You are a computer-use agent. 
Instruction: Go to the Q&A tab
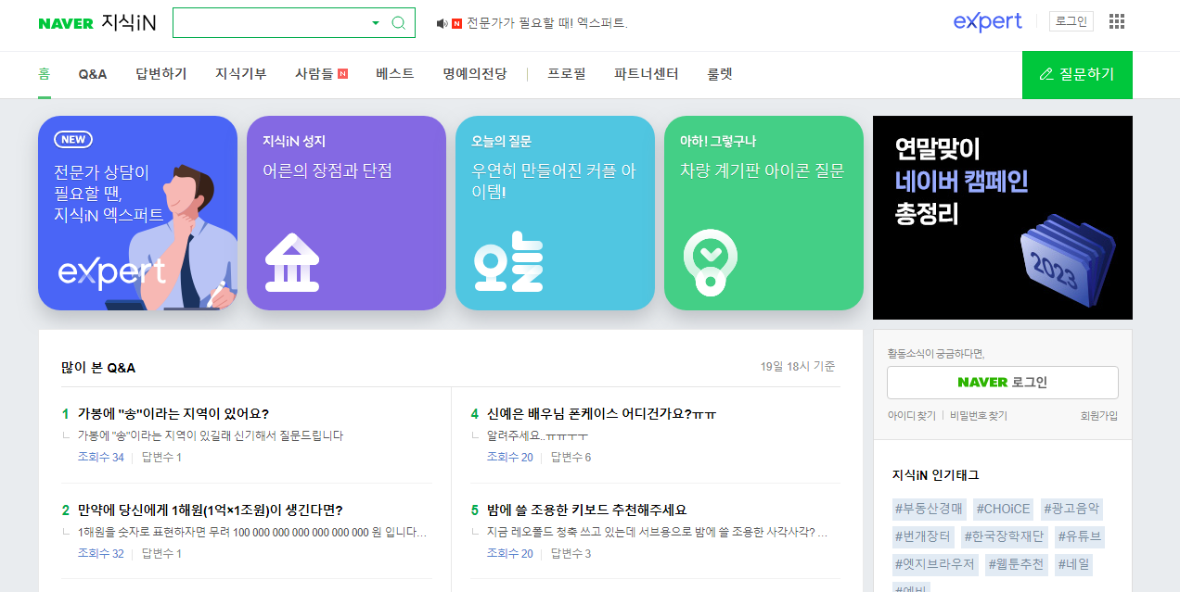point(93,74)
